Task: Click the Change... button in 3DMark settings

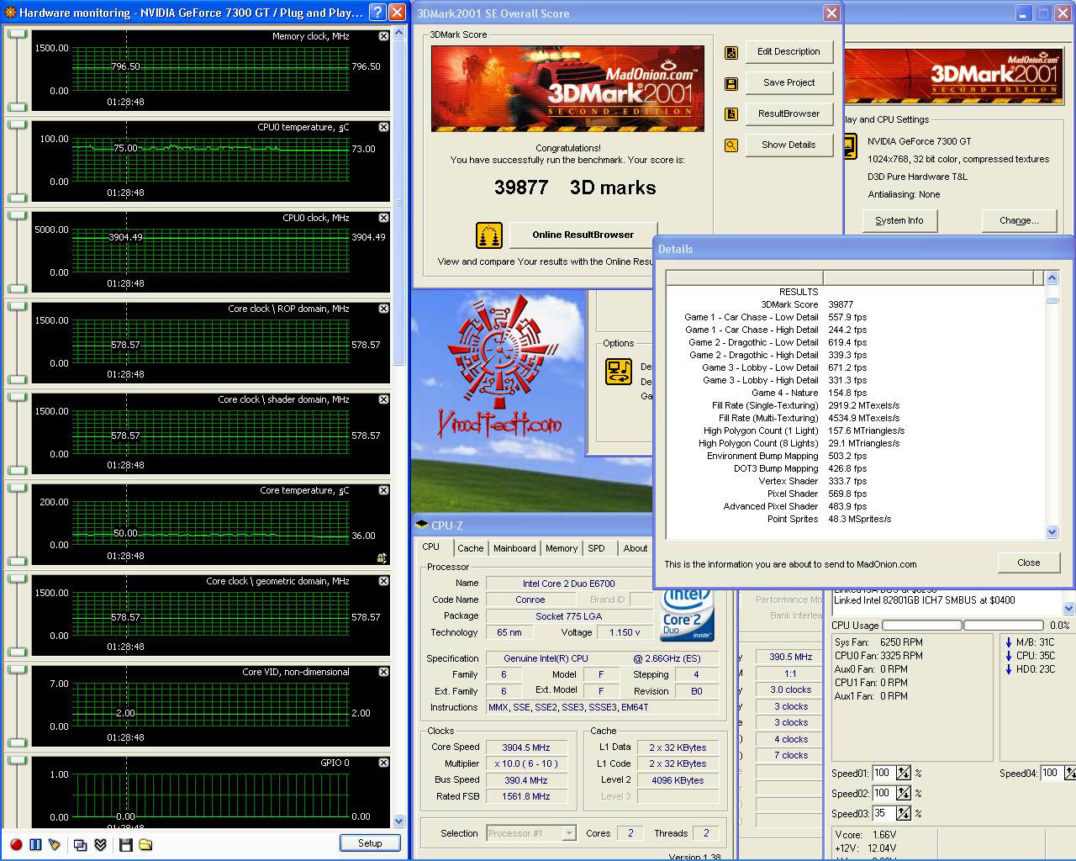Action: tap(1019, 221)
